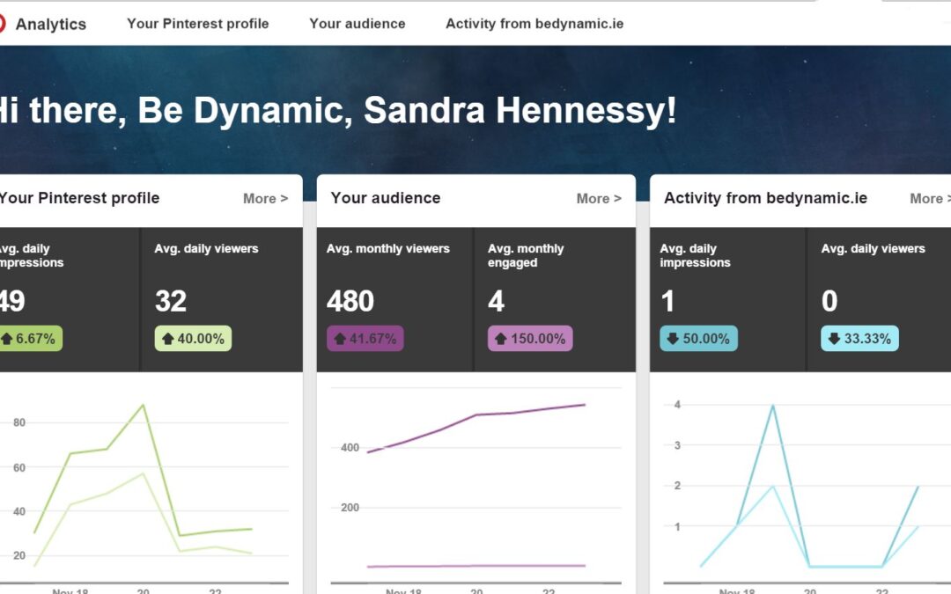
Task: Click the Activity from bedynamic.ie card heading
Action: pos(765,198)
